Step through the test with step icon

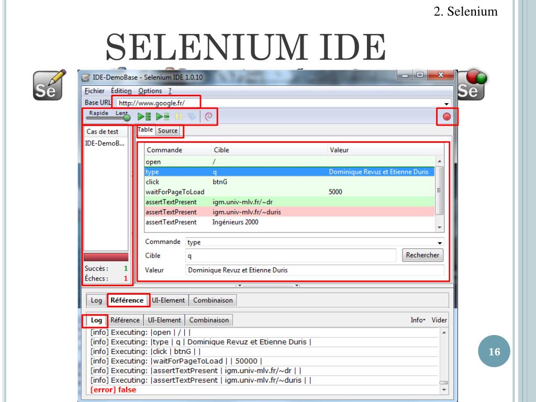tap(192, 117)
